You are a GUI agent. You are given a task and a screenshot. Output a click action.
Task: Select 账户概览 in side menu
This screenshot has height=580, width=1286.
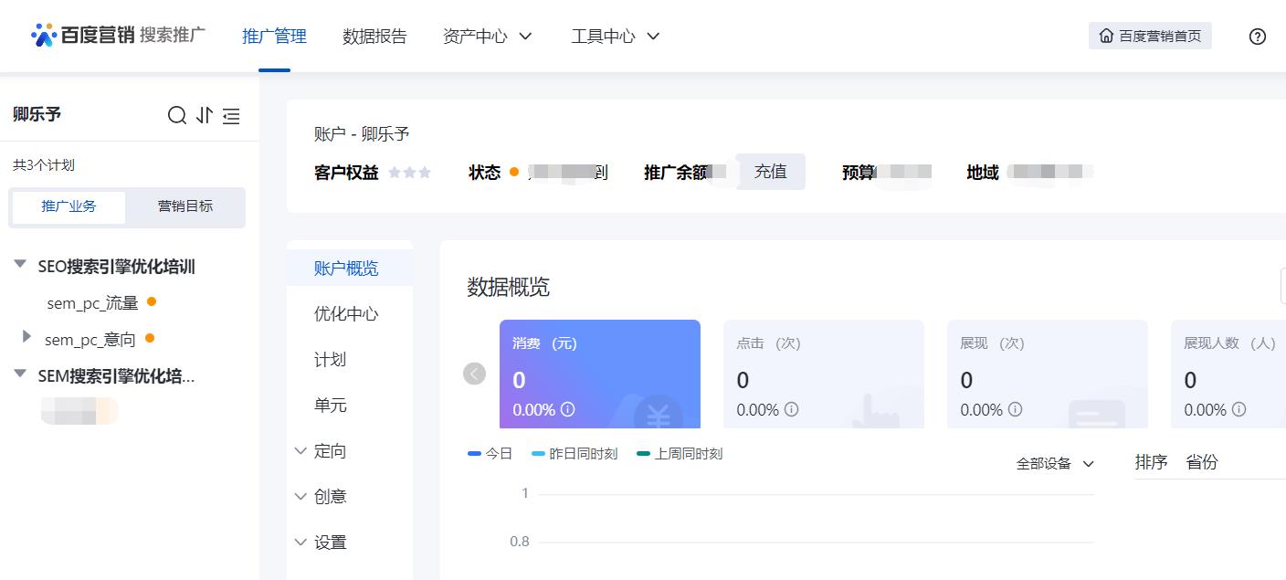350,269
